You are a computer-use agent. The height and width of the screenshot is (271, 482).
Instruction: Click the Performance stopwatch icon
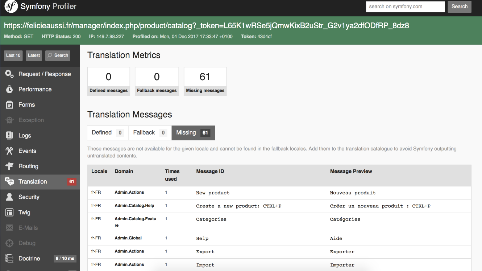9,89
